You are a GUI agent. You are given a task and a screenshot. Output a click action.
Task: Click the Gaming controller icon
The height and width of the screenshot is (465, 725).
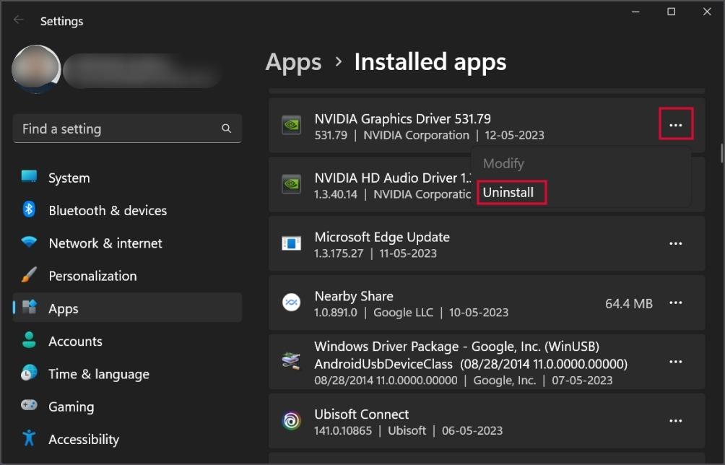point(29,405)
